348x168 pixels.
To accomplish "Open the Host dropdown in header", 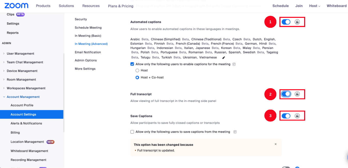I will (x=315, y=6).
